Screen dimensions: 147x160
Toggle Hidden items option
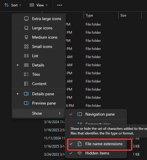[x=96, y=153]
